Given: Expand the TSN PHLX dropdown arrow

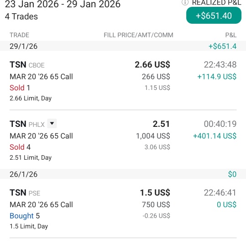Looking at the screenshot, I should 52,123.
